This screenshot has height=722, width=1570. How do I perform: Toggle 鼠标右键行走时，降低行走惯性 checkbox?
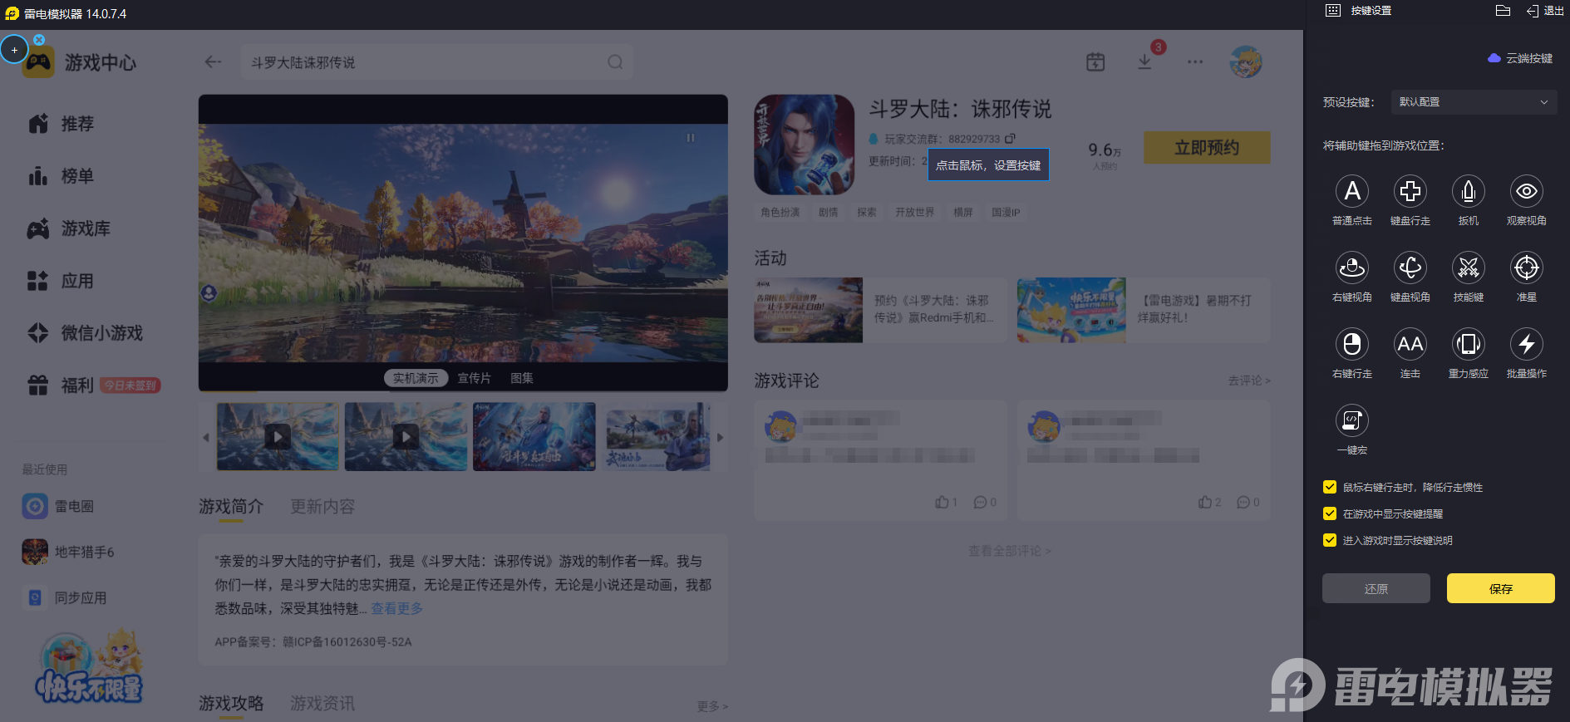pos(1330,487)
